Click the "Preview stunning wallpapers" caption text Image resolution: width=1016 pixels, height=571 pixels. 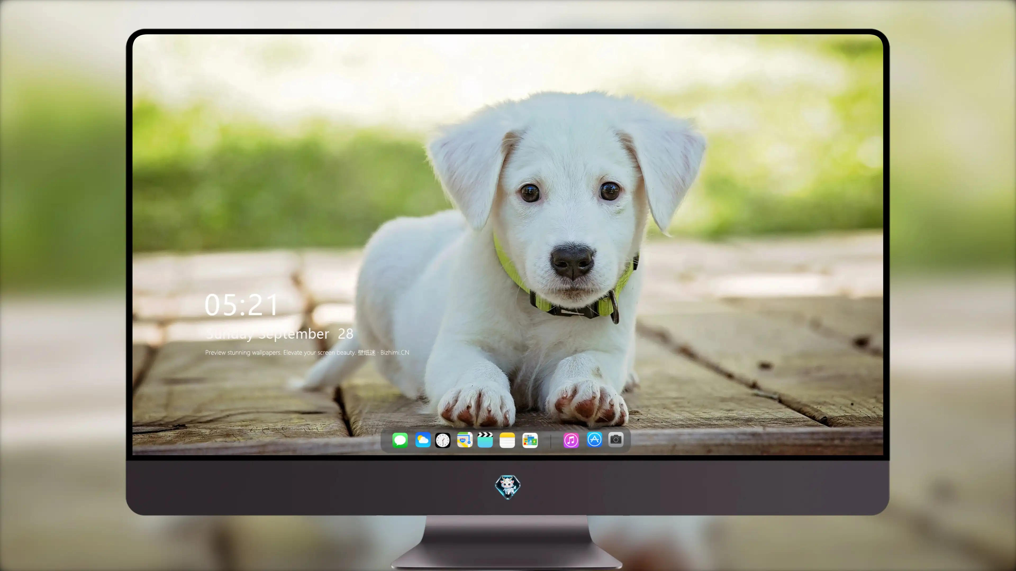click(307, 352)
